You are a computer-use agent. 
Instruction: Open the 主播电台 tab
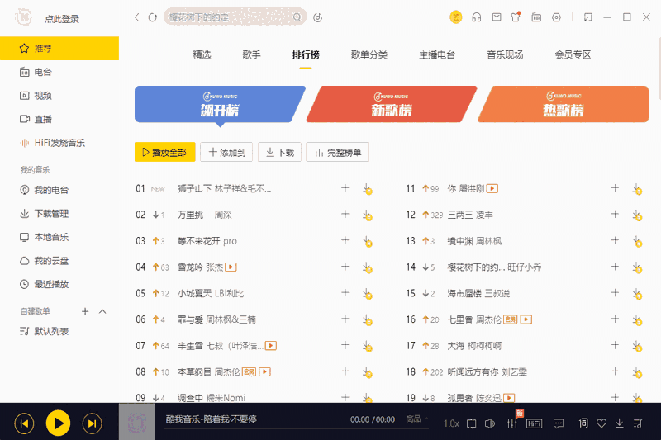pyautogui.click(x=437, y=54)
